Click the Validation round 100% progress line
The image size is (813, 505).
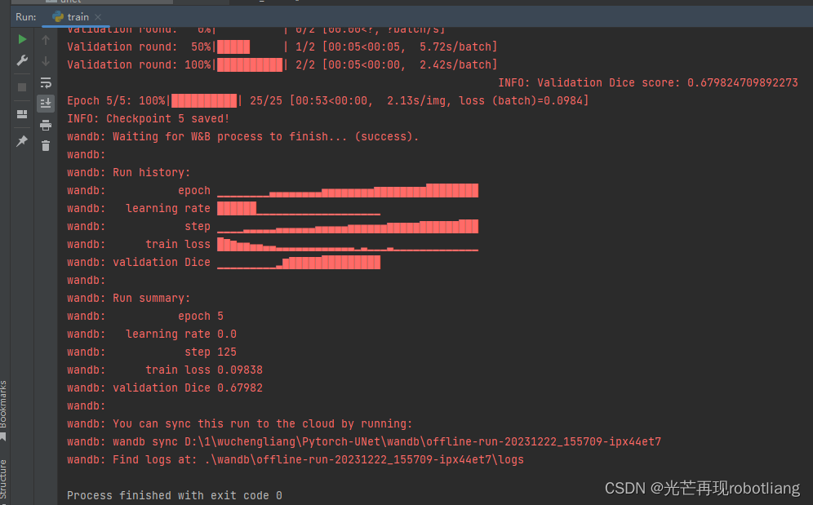pos(282,64)
